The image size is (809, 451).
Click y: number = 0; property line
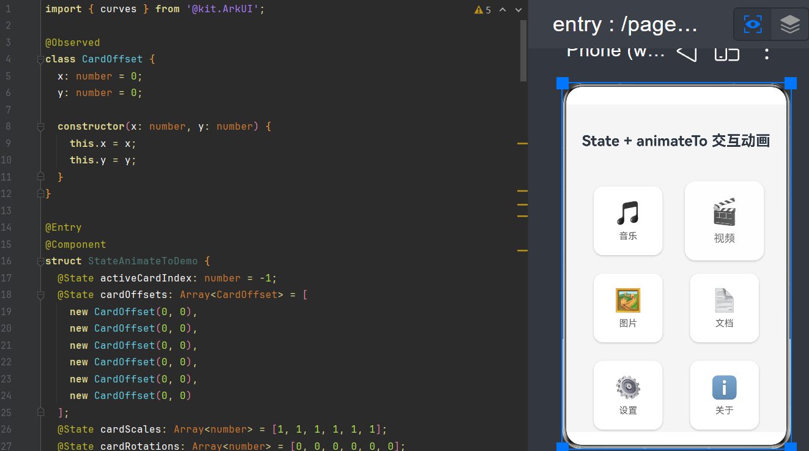click(100, 93)
